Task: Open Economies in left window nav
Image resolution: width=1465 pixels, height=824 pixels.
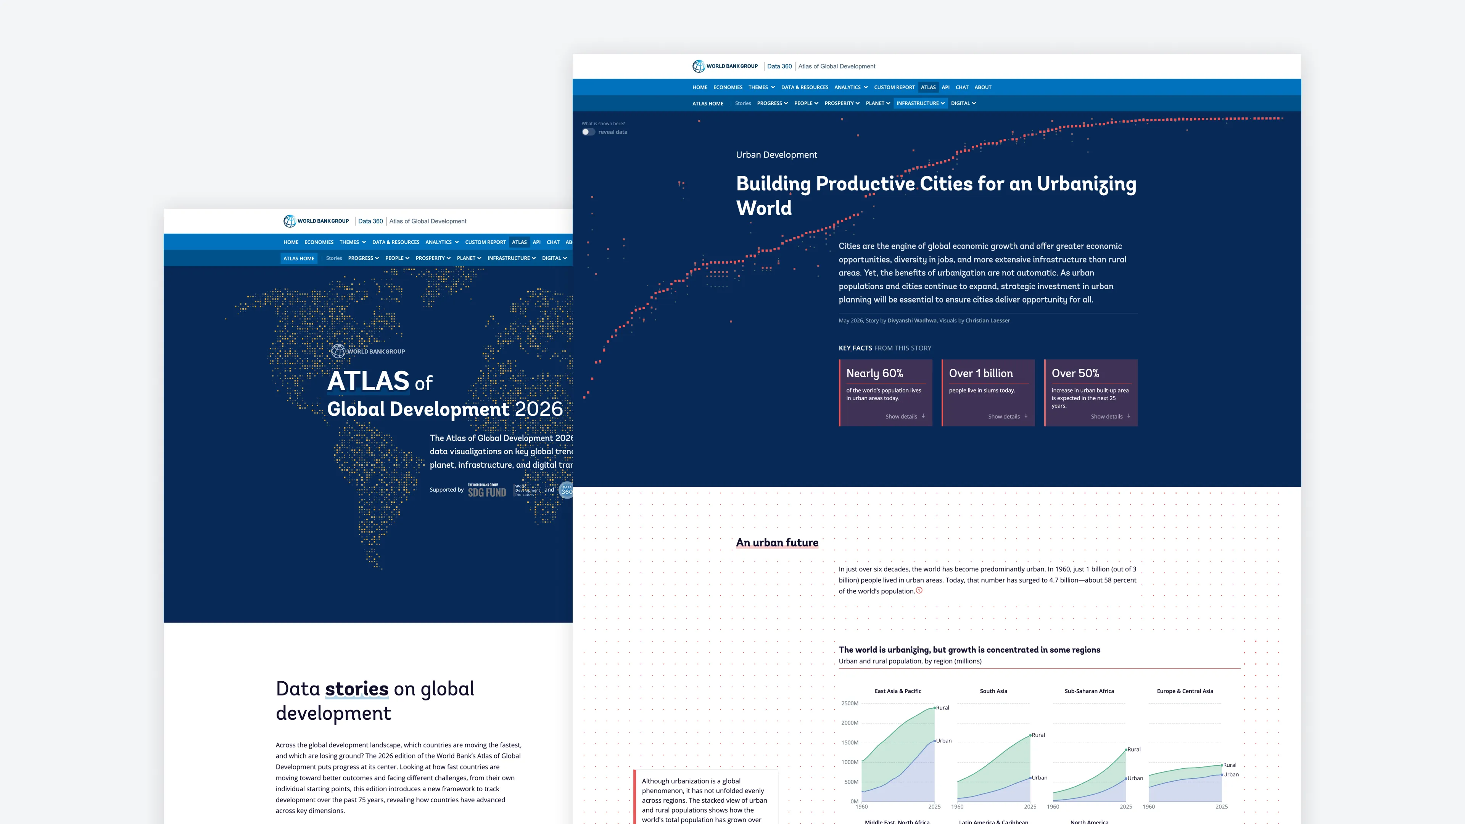Action: (x=319, y=242)
